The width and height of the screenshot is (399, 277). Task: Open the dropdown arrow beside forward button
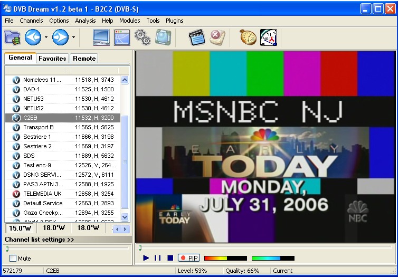point(73,37)
